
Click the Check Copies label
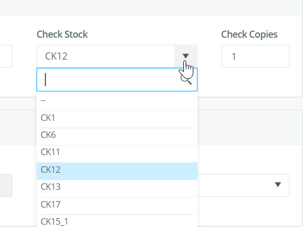pos(249,34)
